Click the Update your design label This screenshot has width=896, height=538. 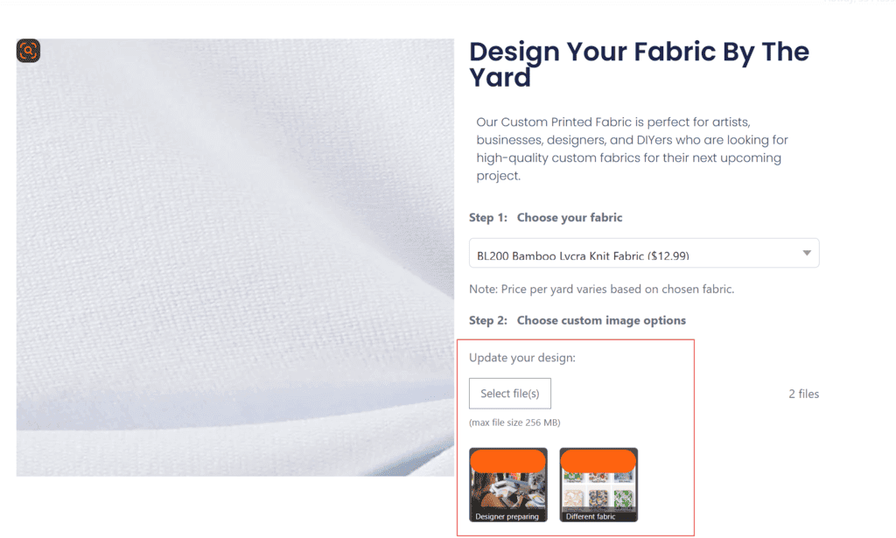pyautogui.click(x=522, y=358)
